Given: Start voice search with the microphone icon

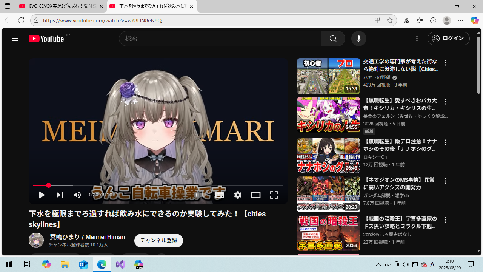Looking at the screenshot, I should pos(358,39).
